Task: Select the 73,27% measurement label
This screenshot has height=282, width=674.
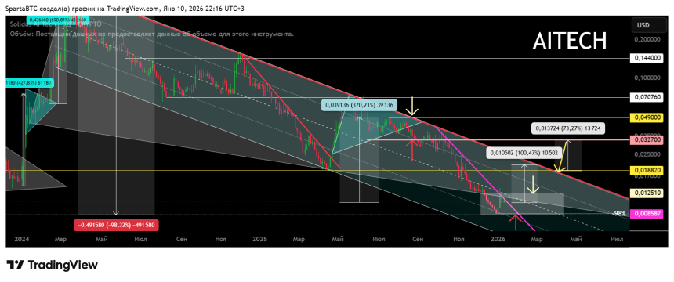Action: click(569, 128)
